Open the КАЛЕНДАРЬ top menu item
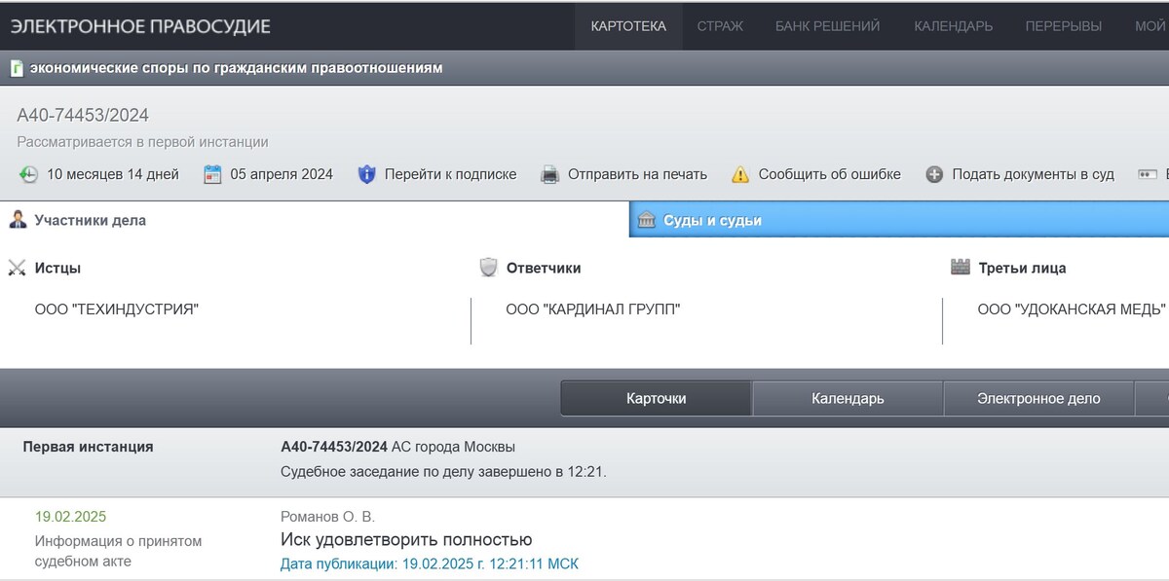The width and height of the screenshot is (1169, 581). point(954,26)
